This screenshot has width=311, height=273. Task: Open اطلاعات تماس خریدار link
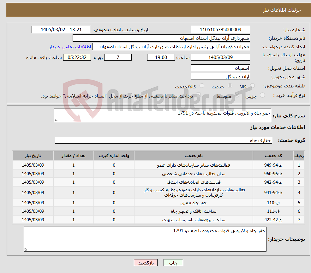[x=70, y=47]
